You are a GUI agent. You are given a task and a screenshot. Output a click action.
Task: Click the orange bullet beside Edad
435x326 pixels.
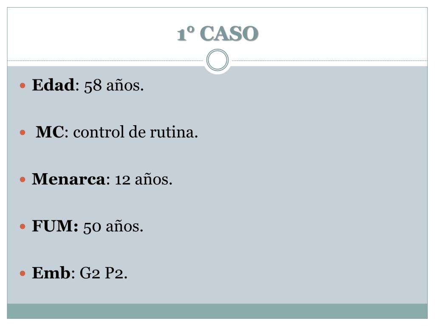click(23, 85)
